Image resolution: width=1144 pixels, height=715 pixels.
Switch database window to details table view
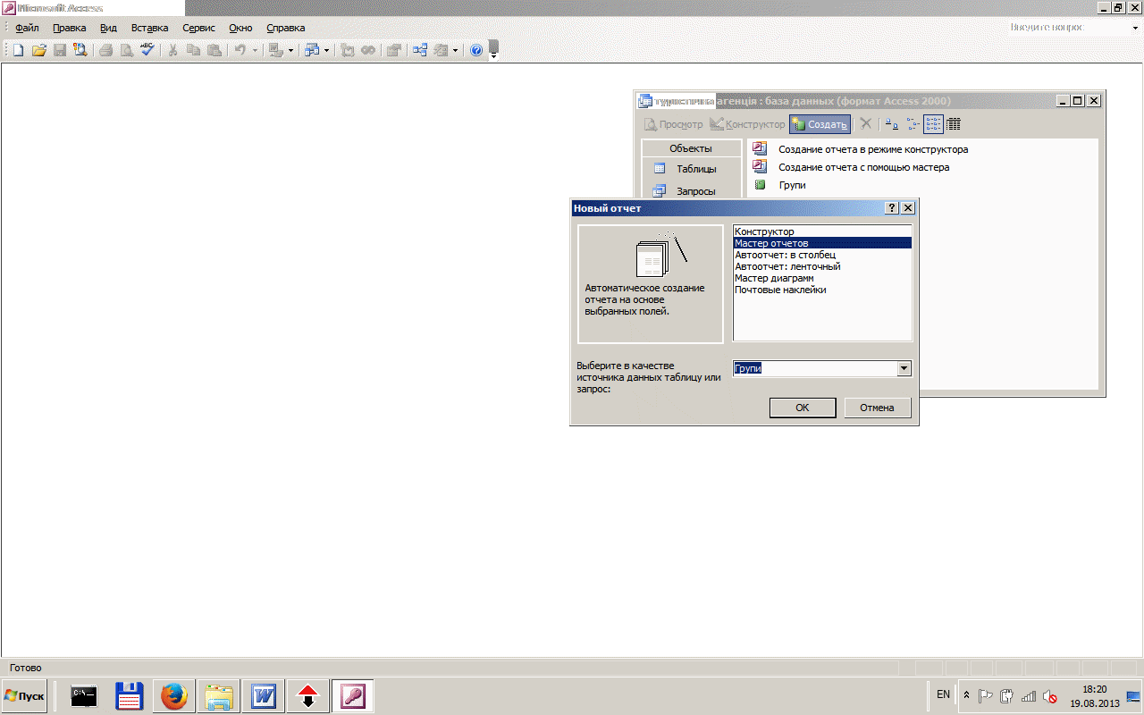pyautogui.click(x=954, y=124)
